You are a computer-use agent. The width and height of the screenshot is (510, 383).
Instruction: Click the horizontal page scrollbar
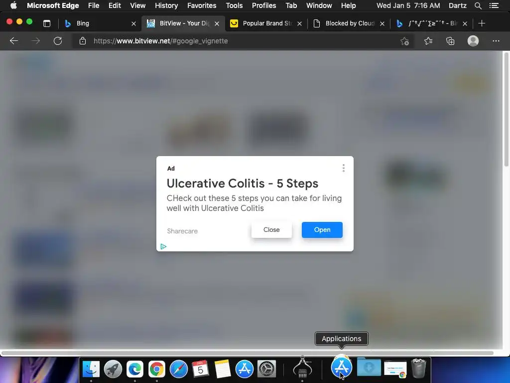247,353
